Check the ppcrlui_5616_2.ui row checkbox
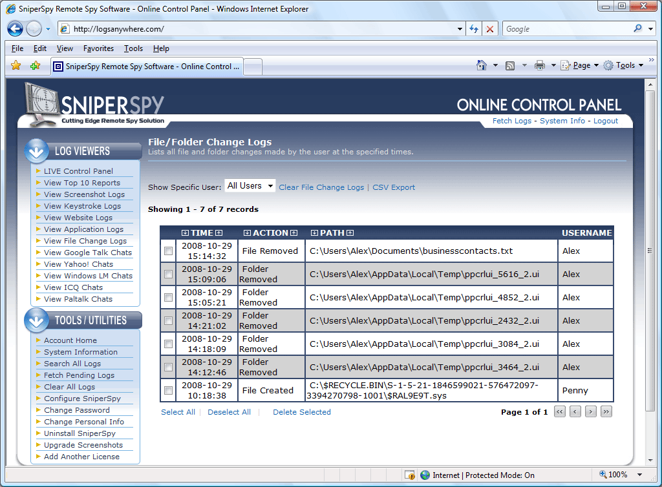The width and height of the screenshot is (662, 487). [x=169, y=274]
